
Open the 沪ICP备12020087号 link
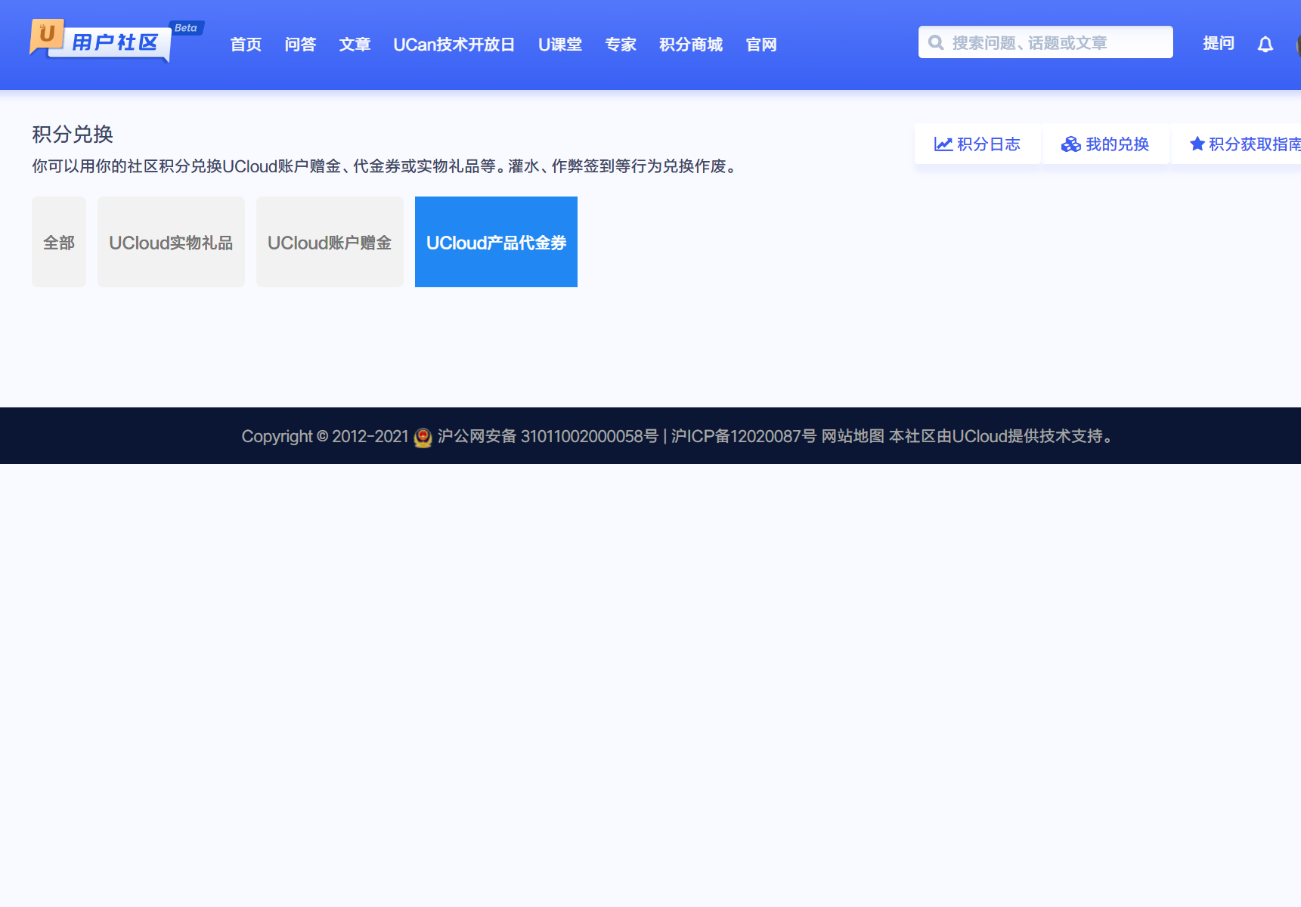click(744, 436)
